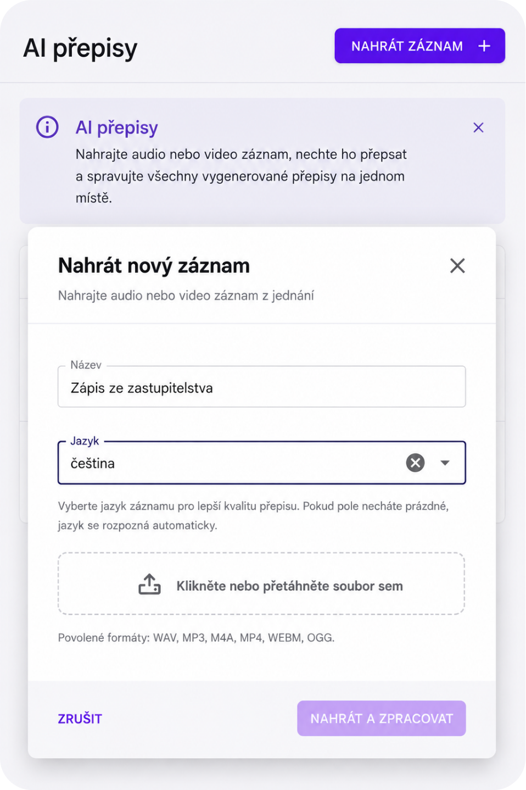Cancel with the ZRUŠIT button

tap(80, 719)
